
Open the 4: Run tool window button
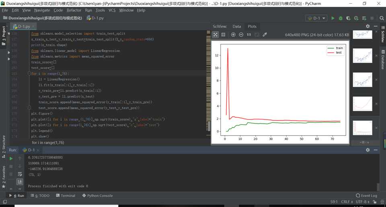(16, 196)
